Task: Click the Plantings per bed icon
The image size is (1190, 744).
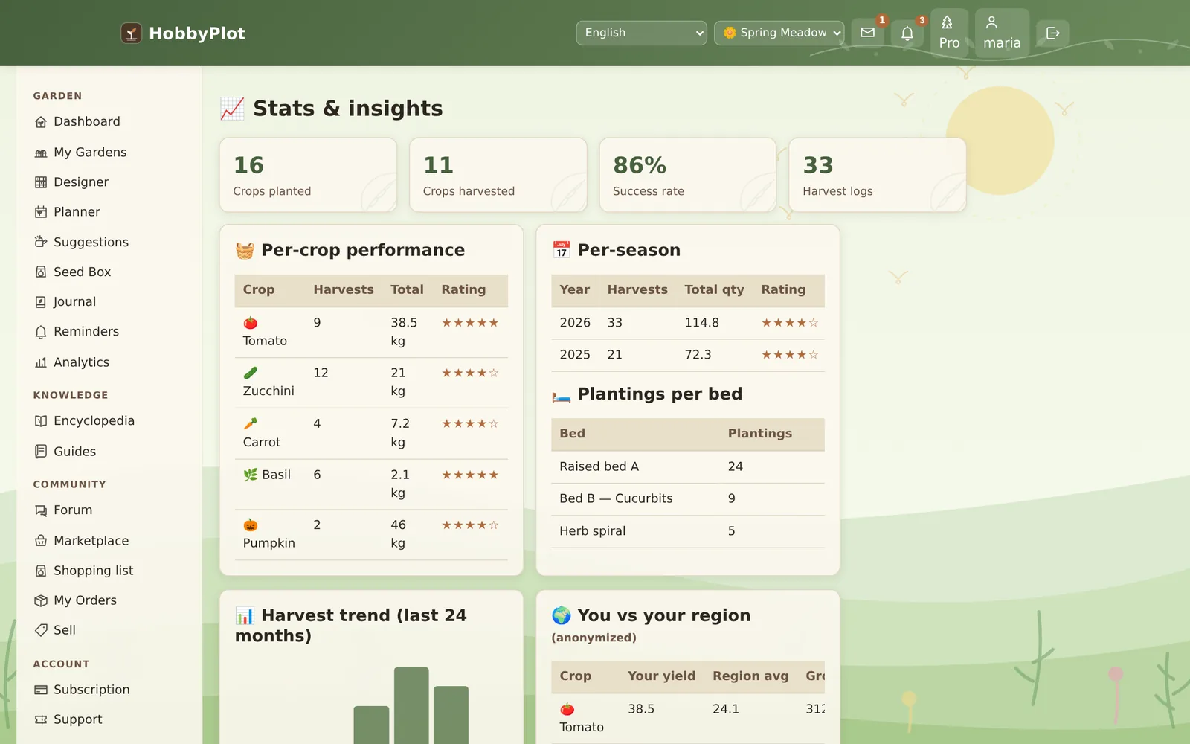Action: point(562,395)
